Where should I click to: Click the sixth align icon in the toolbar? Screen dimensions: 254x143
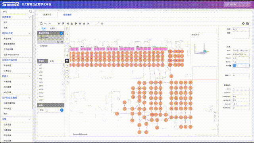[80, 23]
